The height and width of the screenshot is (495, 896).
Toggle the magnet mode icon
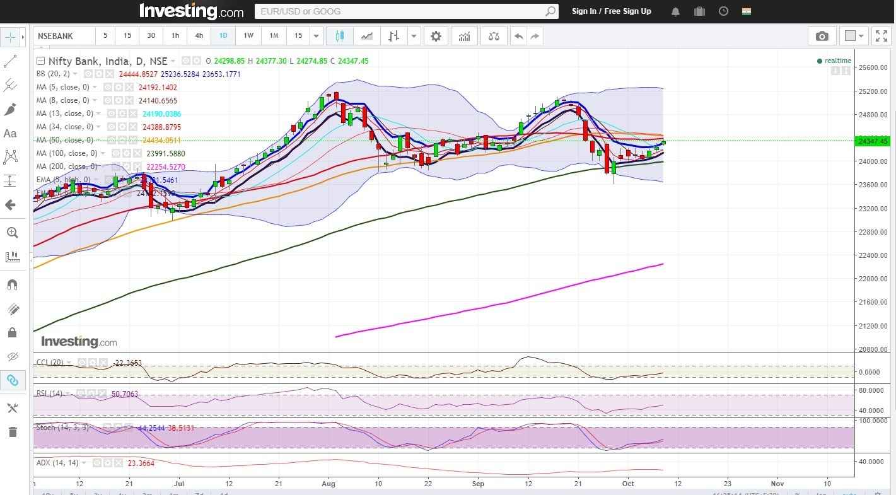tap(12, 284)
